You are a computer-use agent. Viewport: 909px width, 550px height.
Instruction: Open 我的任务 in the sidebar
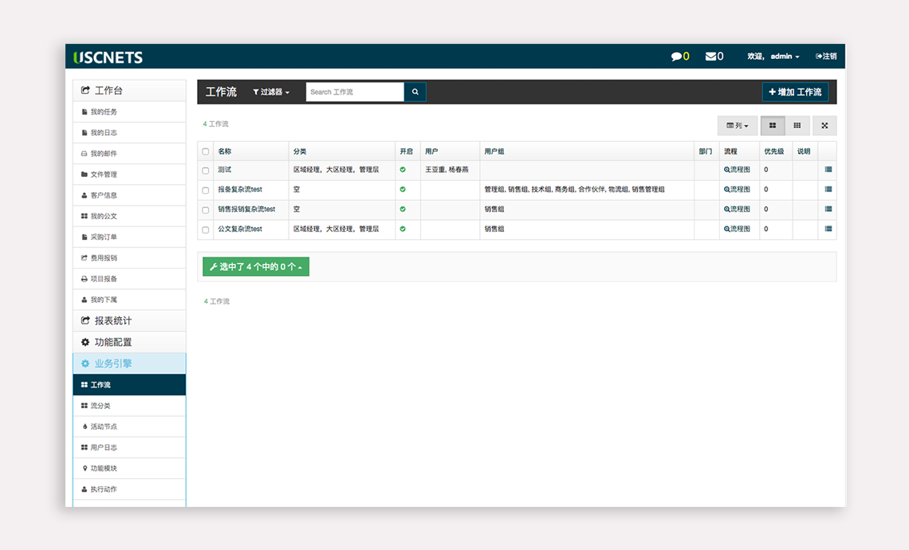104,112
